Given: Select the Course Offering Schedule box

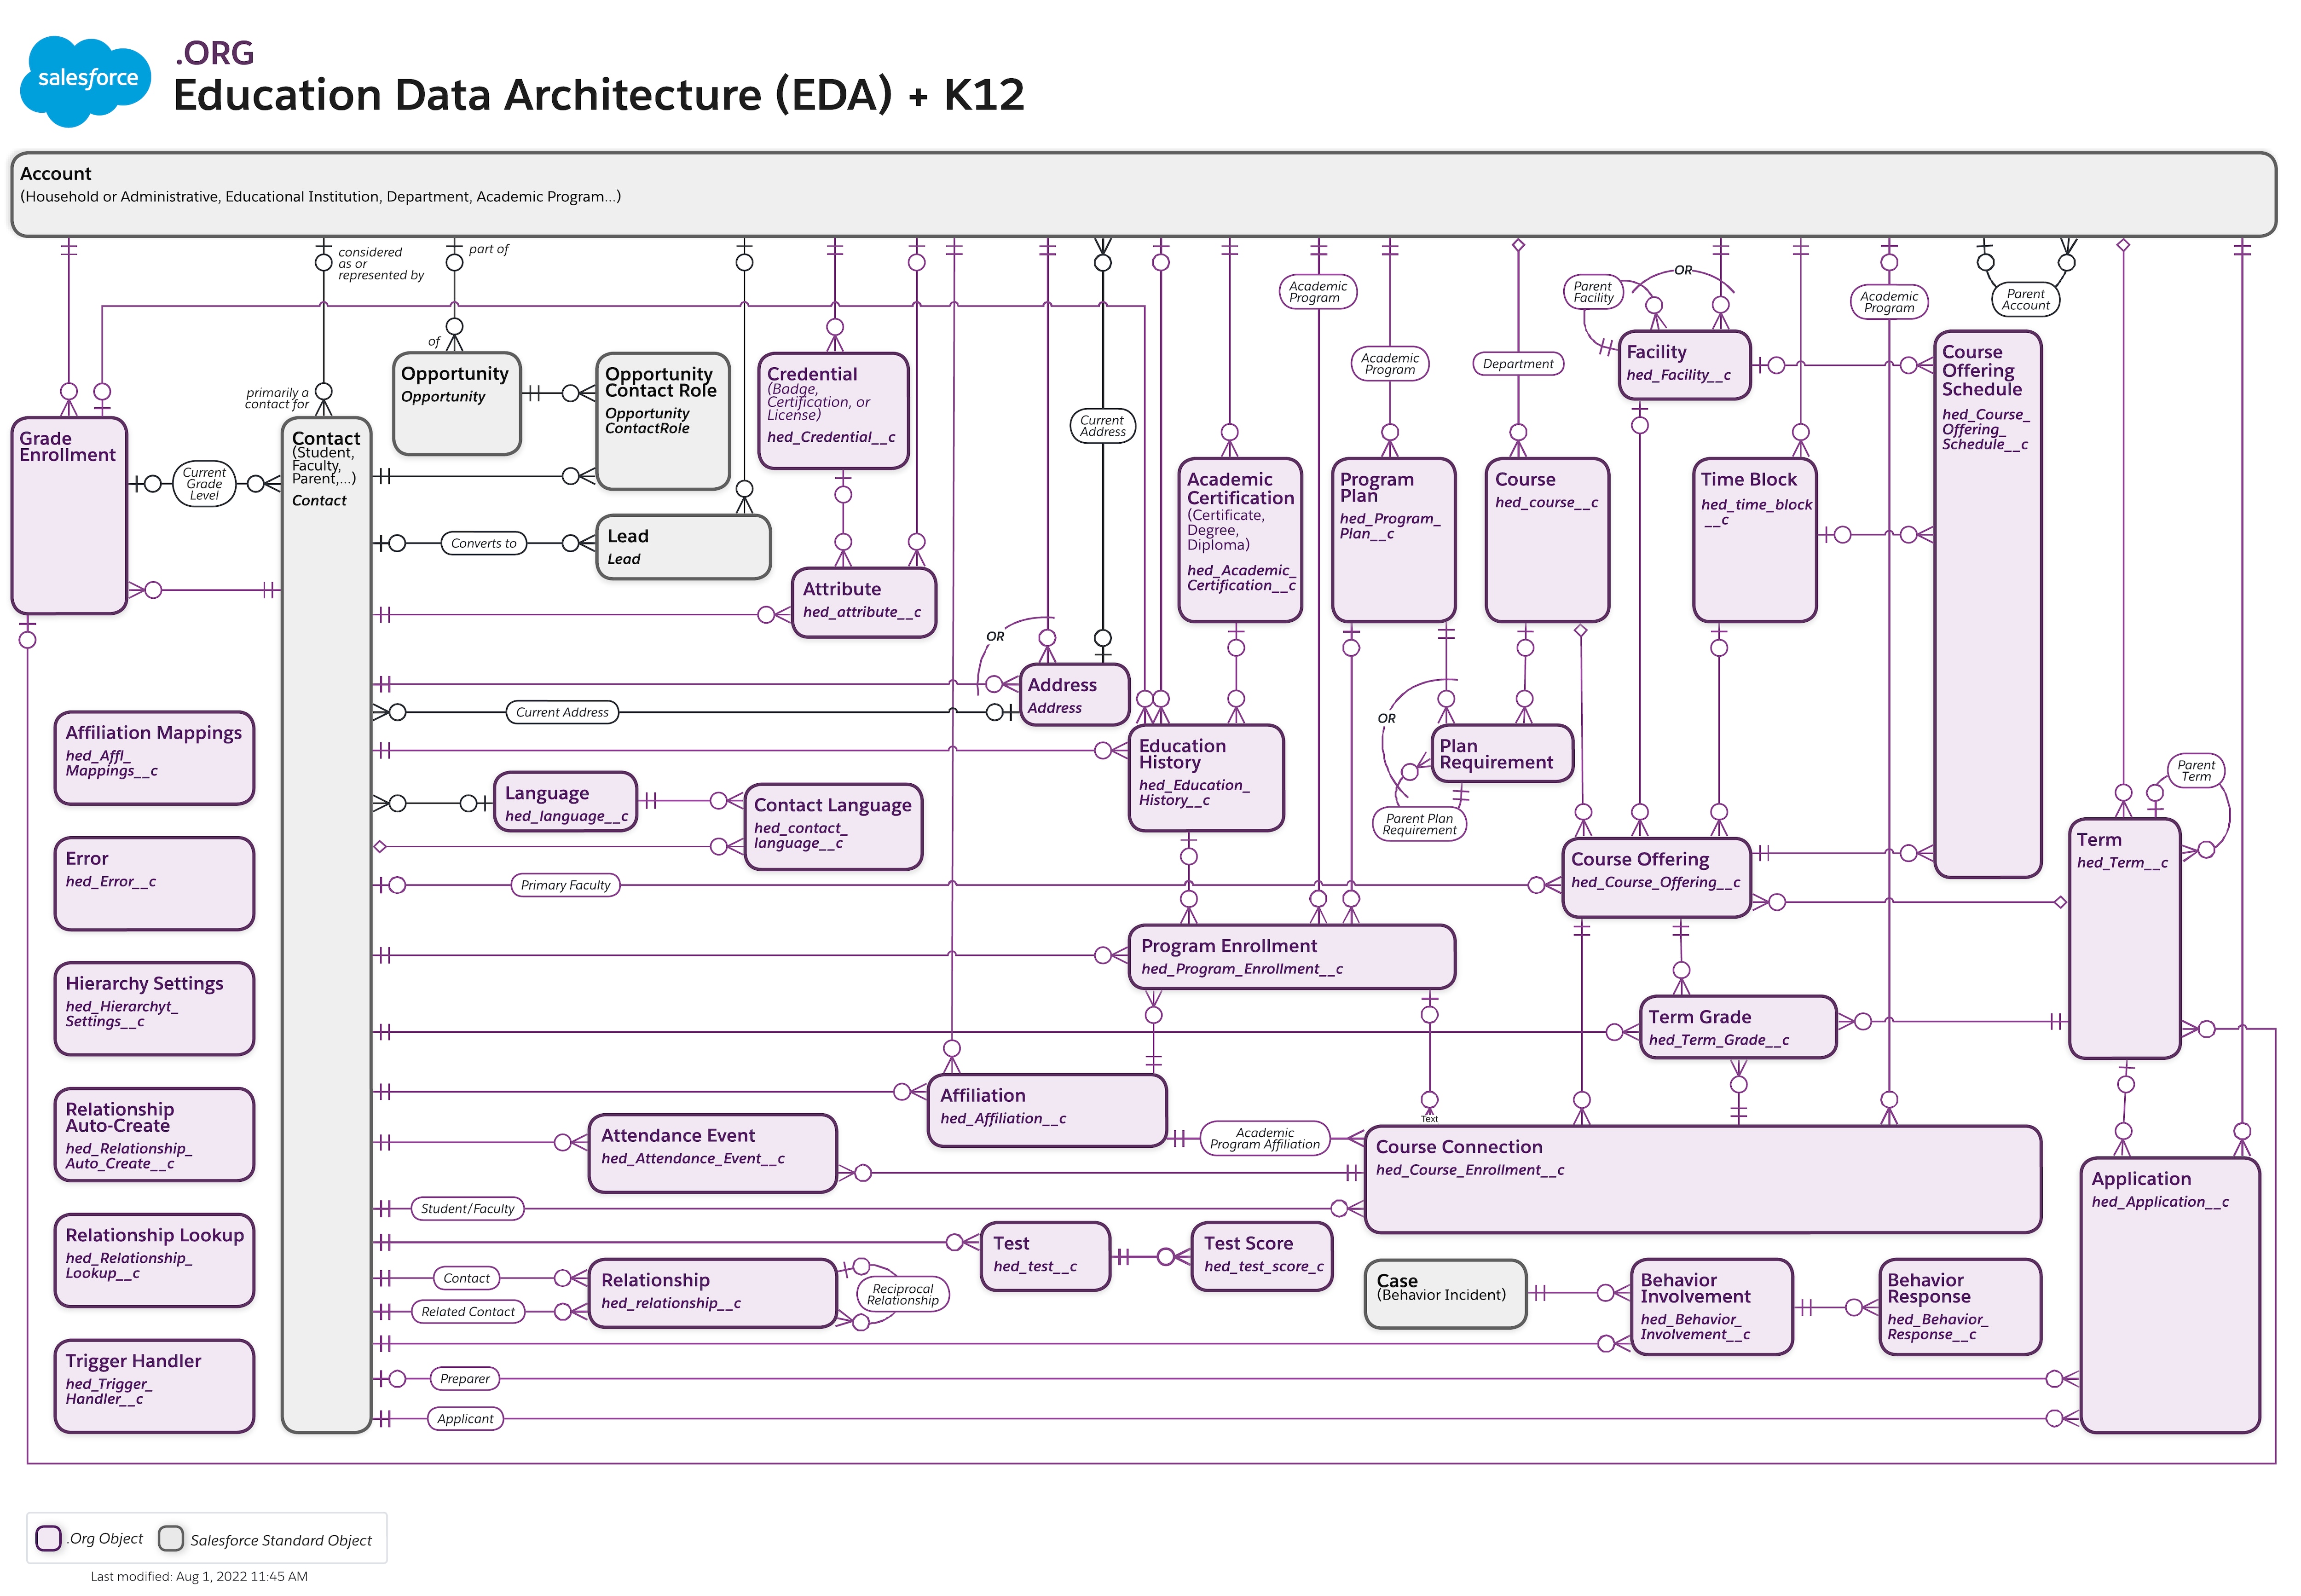Looking at the screenshot, I should click(x=1988, y=604).
